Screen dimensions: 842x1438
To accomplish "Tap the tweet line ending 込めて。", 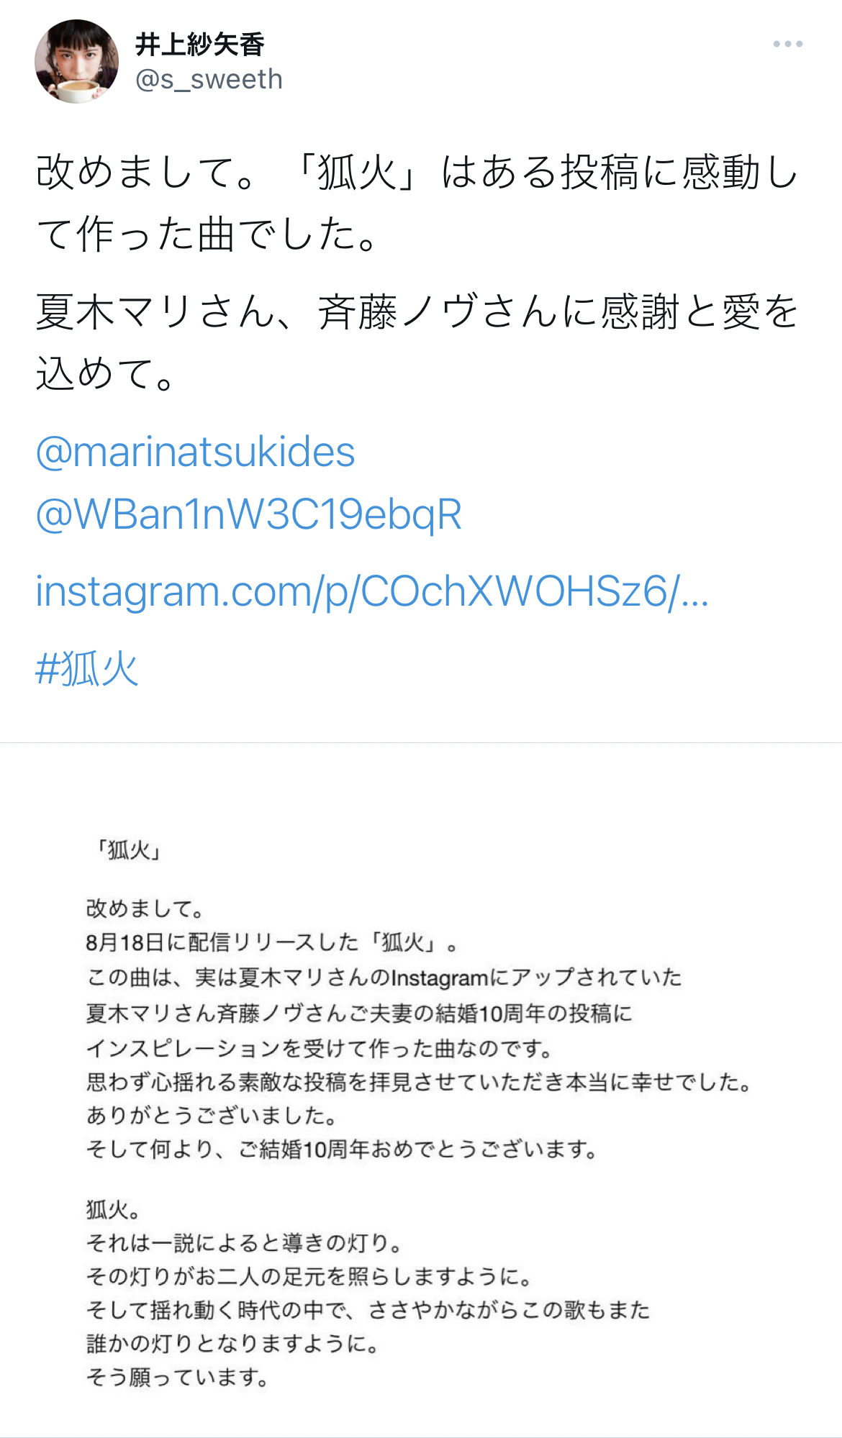I will pyautogui.click(x=106, y=374).
